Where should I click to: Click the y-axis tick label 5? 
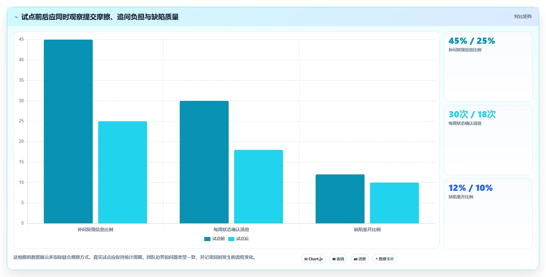pyautogui.click(x=23, y=203)
